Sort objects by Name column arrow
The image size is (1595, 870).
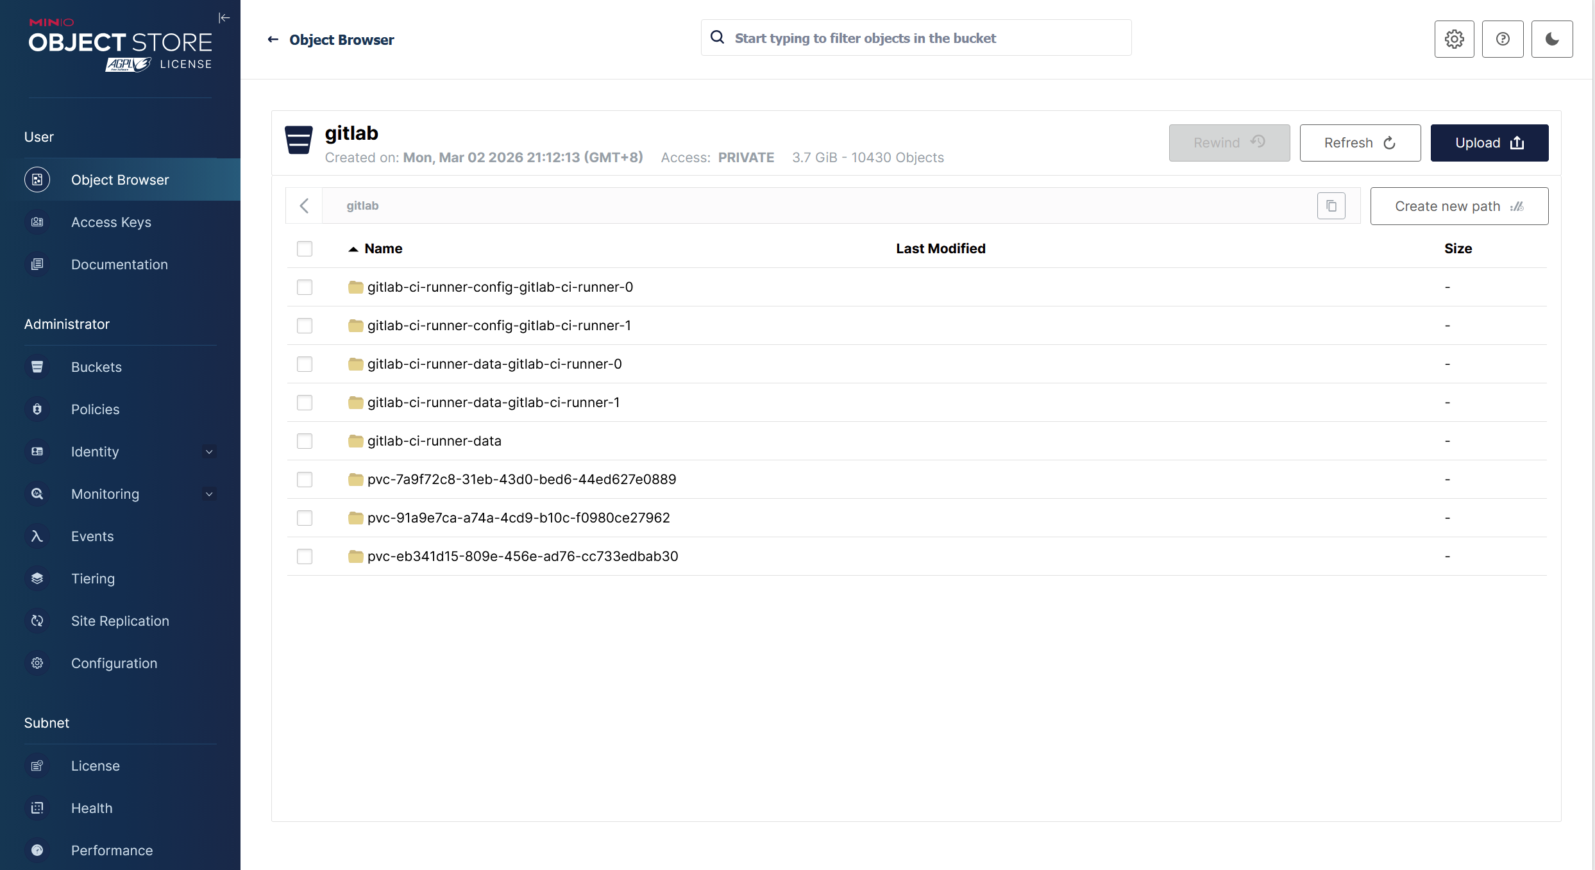(x=353, y=249)
